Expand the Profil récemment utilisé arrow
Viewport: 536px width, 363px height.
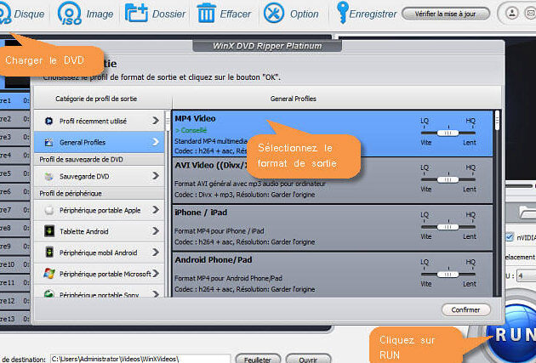156,121
